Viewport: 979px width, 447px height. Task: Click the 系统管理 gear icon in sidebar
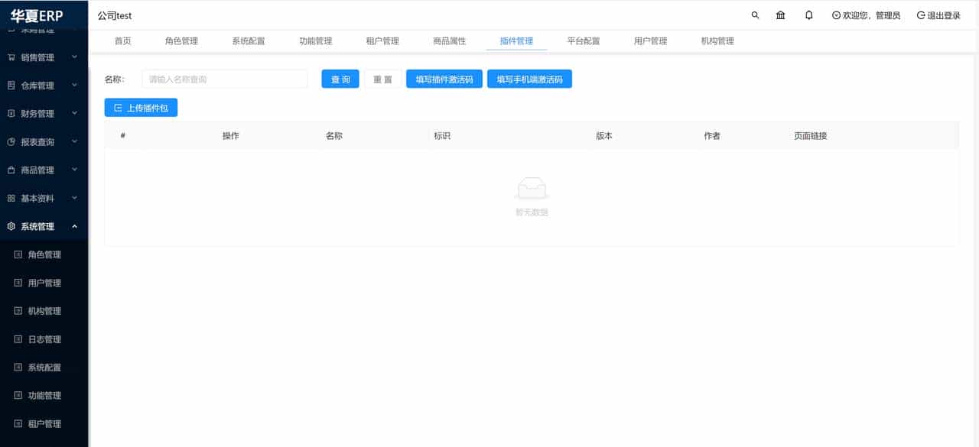11,226
